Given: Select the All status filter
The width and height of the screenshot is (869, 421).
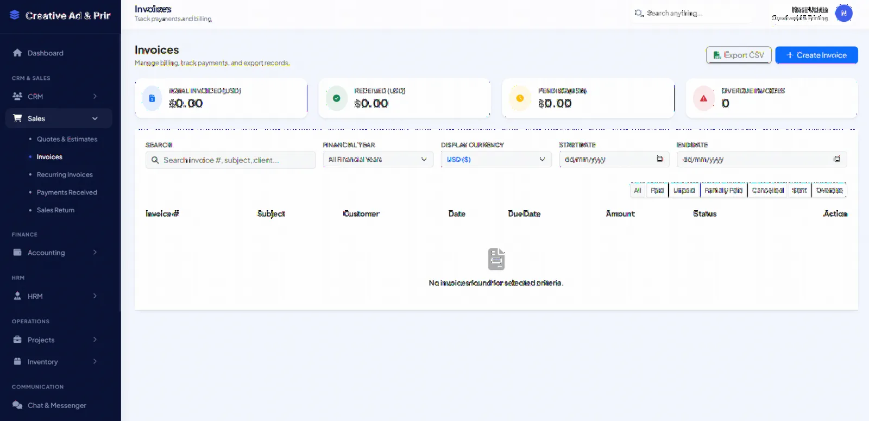Looking at the screenshot, I should [638, 190].
